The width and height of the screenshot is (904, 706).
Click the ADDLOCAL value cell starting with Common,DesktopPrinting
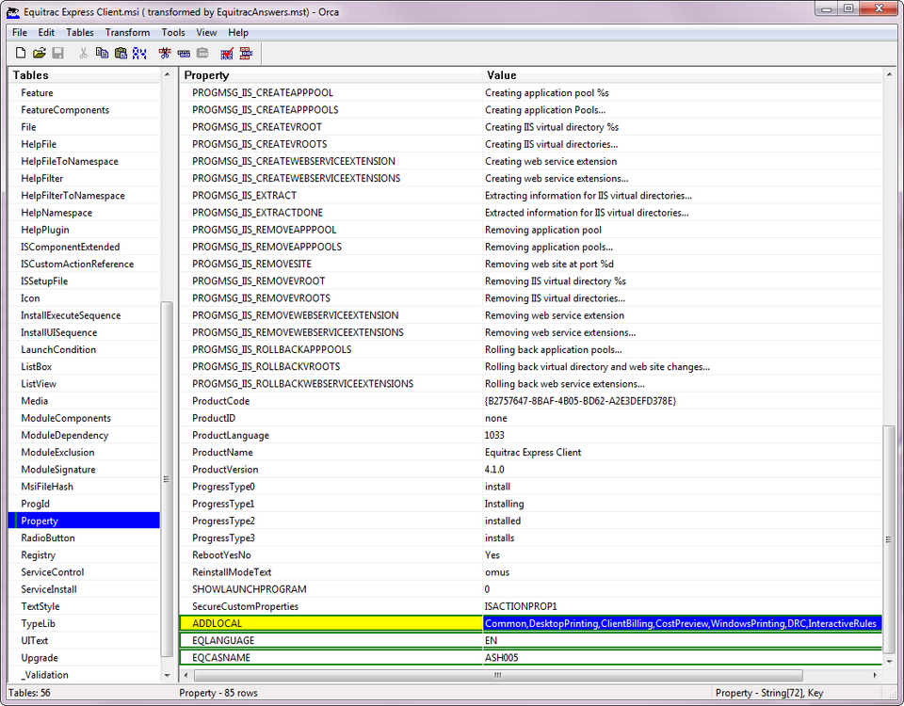682,623
